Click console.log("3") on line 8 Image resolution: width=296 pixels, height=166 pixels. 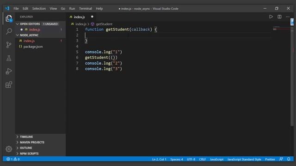coord(104,69)
